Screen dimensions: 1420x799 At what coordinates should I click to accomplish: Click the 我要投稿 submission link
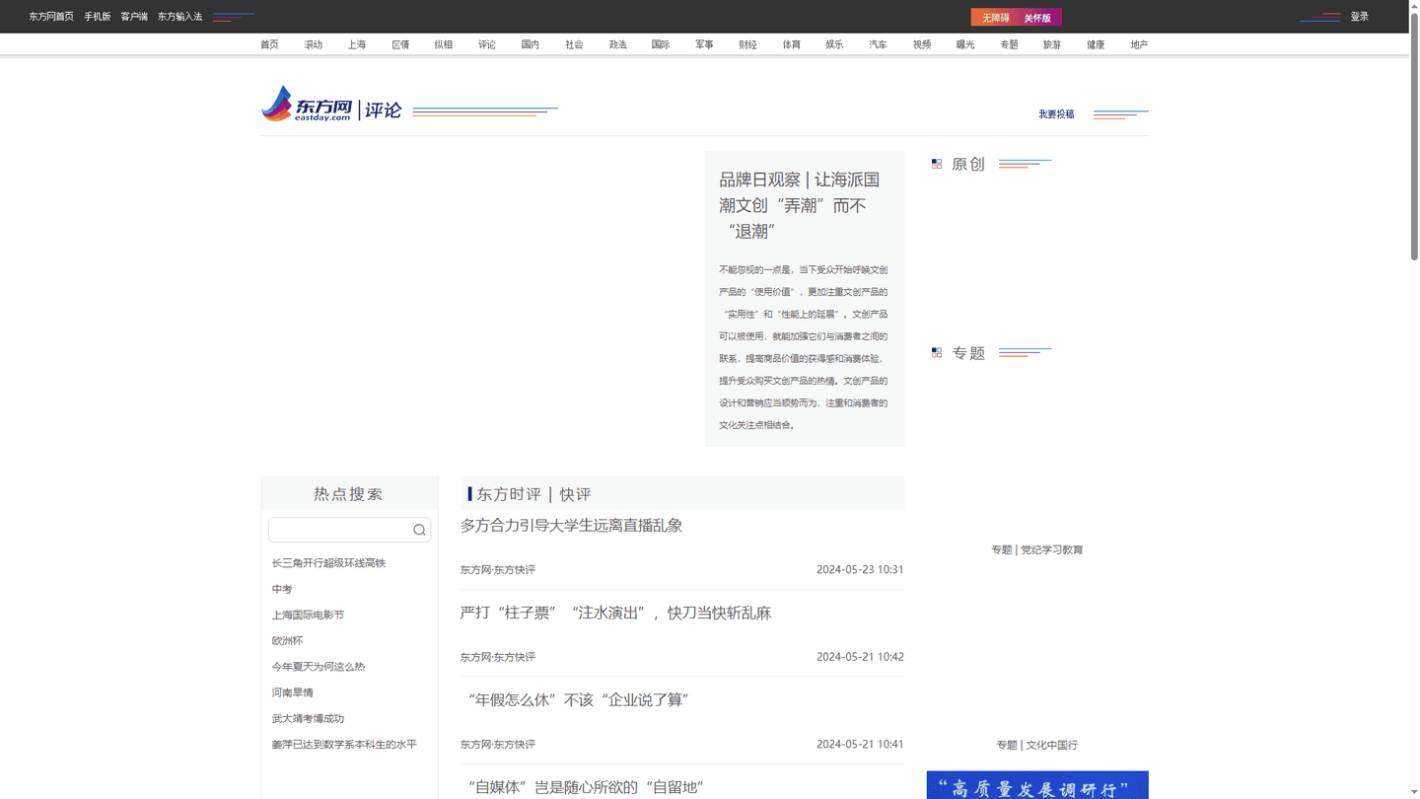(x=1056, y=114)
